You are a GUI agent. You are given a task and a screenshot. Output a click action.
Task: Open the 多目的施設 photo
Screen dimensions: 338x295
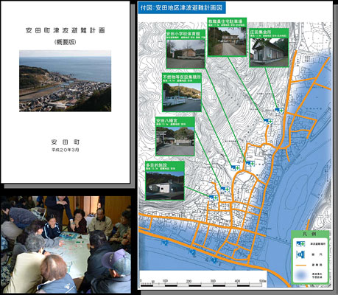point(165,186)
